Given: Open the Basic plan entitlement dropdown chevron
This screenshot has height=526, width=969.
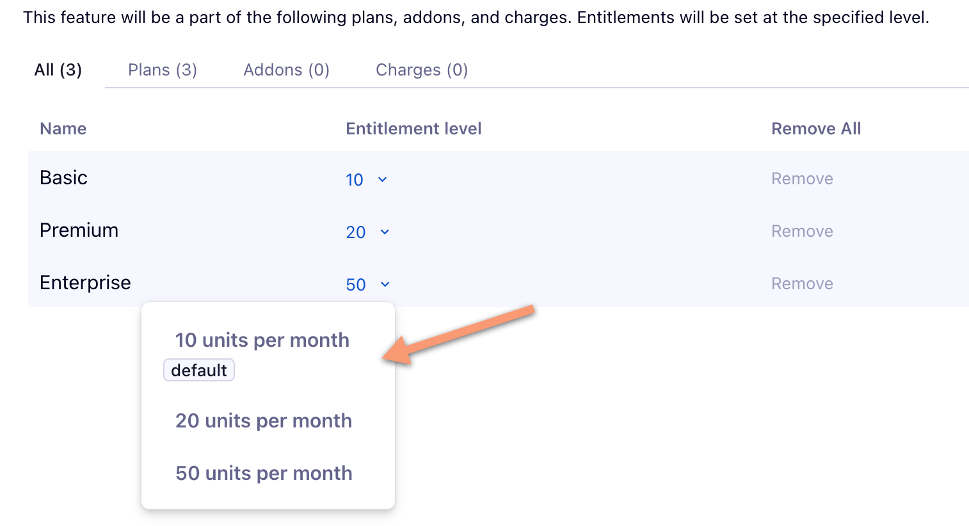Looking at the screenshot, I should pyautogui.click(x=382, y=180).
